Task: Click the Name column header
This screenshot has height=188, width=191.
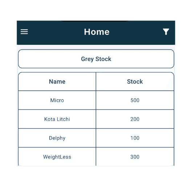Action: pos(57,81)
